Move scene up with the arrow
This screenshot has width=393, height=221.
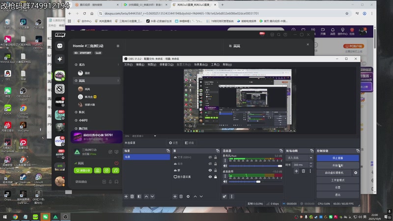coord(146,196)
